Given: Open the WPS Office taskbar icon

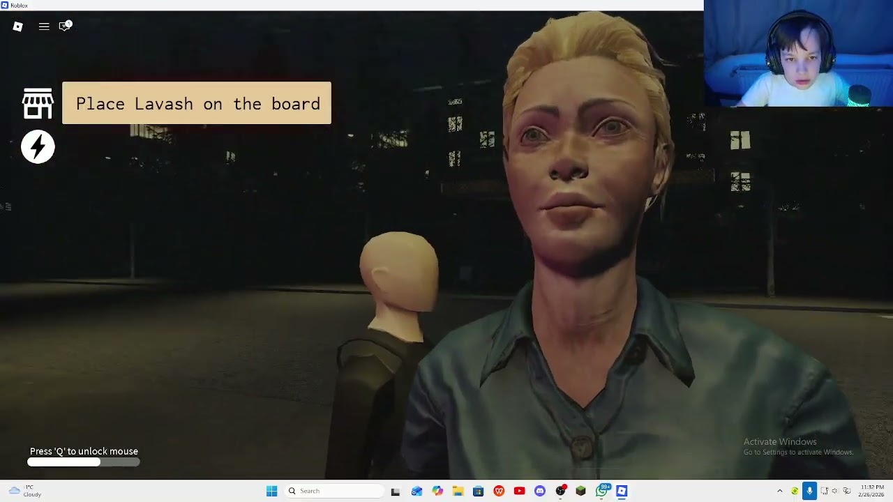Looking at the screenshot, I should click(x=499, y=491).
